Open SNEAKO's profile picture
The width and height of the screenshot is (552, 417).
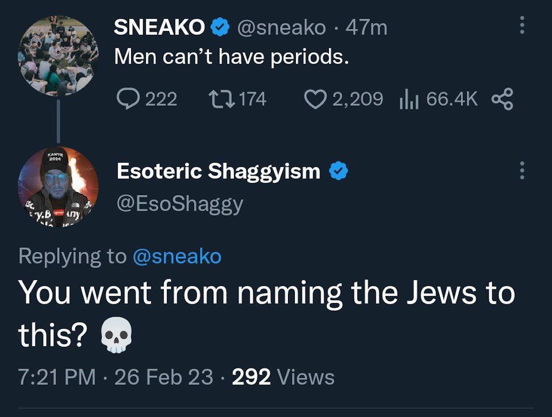pyautogui.click(x=58, y=56)
